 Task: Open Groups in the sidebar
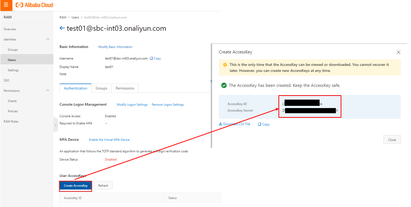click(x=13, y=50)
